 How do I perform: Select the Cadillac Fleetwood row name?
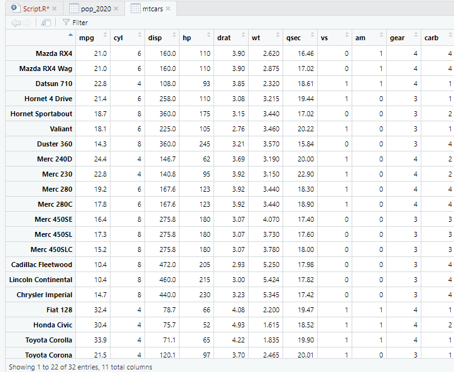pyautogui.click(x=41, y=265)
